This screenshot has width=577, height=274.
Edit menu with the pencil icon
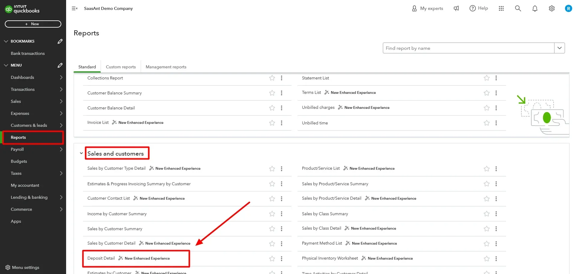point(60,65)
